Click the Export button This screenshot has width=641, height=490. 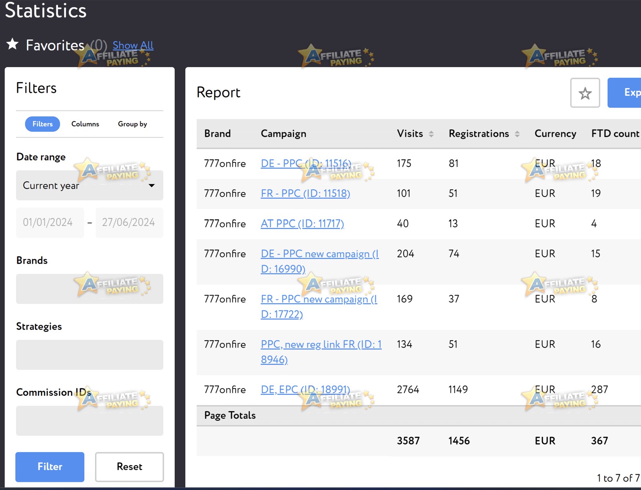click(625, 93)
